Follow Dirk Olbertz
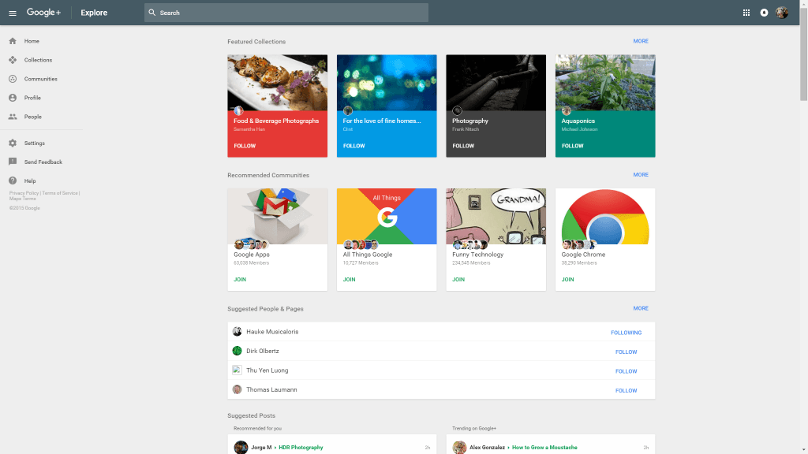808x454 pixels. point(626,352)
